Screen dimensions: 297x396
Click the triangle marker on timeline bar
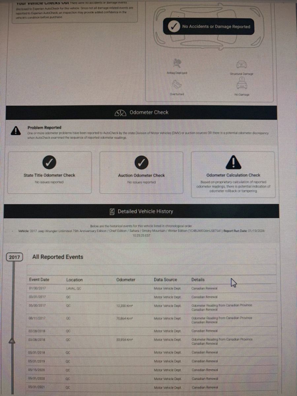pos(12,341)
